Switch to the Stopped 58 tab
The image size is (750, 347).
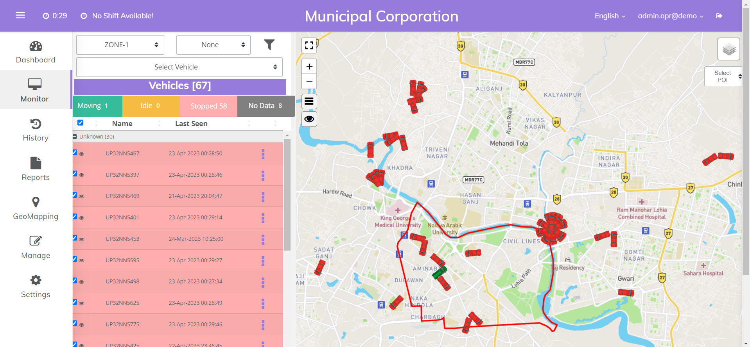click(x=208, y=106)
